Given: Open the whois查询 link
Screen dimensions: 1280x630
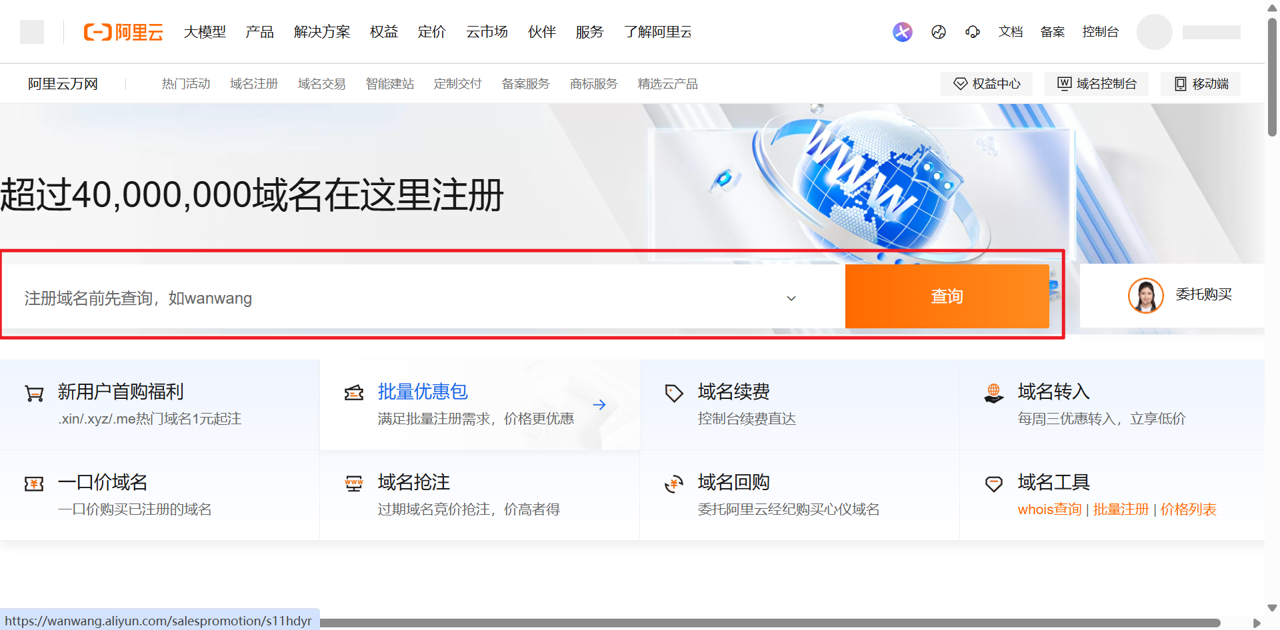Looking at the screenshot, I should pos(1050,509).
